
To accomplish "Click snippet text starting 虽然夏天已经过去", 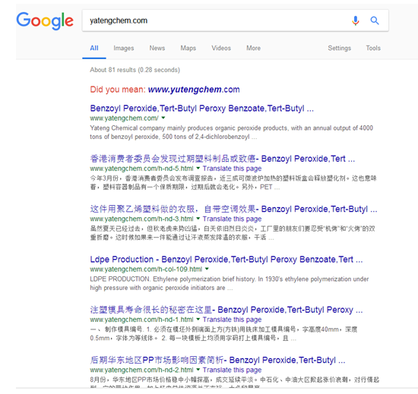I will pyautogui.click(x=233, y=233).
